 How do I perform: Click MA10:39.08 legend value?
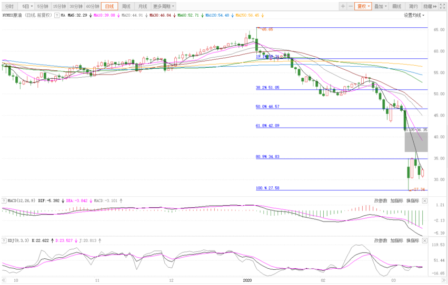[104, 15]
